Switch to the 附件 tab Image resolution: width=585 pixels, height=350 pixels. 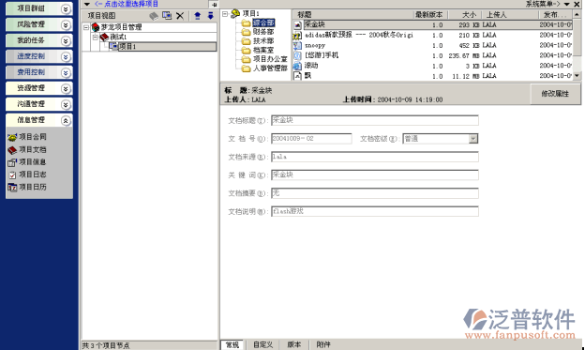point(323,344)
